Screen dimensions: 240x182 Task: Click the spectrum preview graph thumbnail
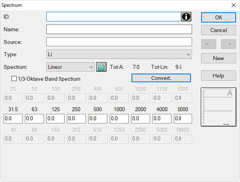219,107
